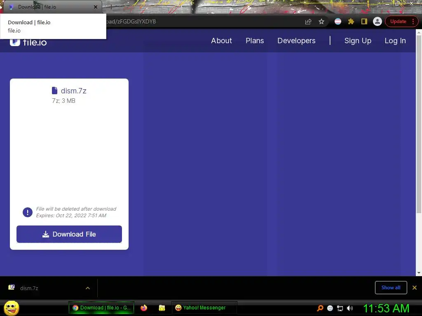
Task: Go to Log In
Action: tap(395, 41)
